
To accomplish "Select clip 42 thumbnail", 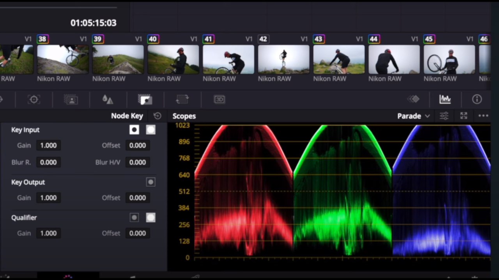I will tap(284, 59).
